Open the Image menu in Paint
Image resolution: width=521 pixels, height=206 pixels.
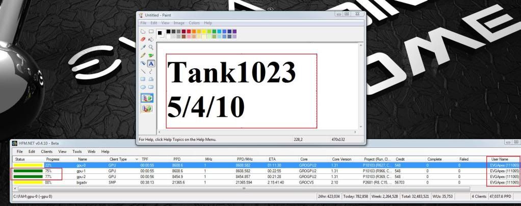click(179, 23)
